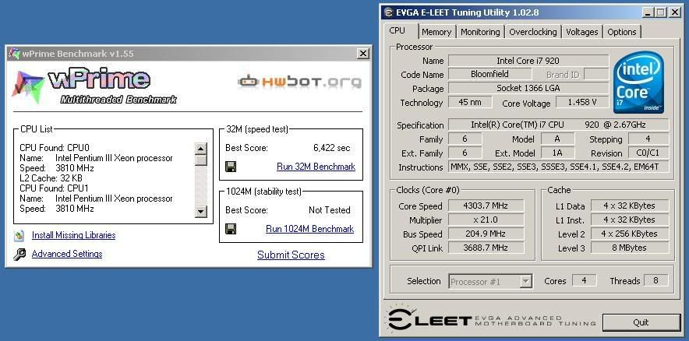Click the 1024M Not Tested score text

tap(329, 210)
